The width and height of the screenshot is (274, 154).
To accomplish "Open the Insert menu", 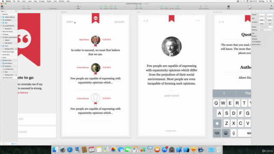I will (x=24, y=1).
